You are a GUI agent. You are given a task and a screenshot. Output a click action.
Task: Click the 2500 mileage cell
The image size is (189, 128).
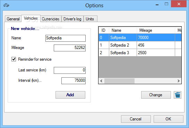[x=156, y=53]
